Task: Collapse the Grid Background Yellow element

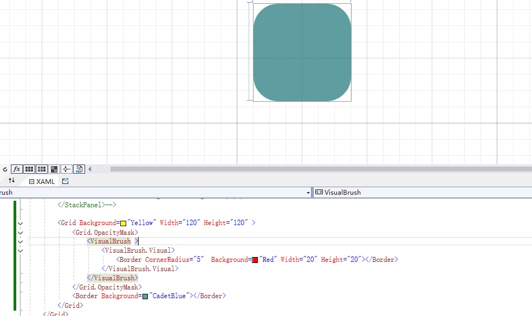Action: (21, 223)
